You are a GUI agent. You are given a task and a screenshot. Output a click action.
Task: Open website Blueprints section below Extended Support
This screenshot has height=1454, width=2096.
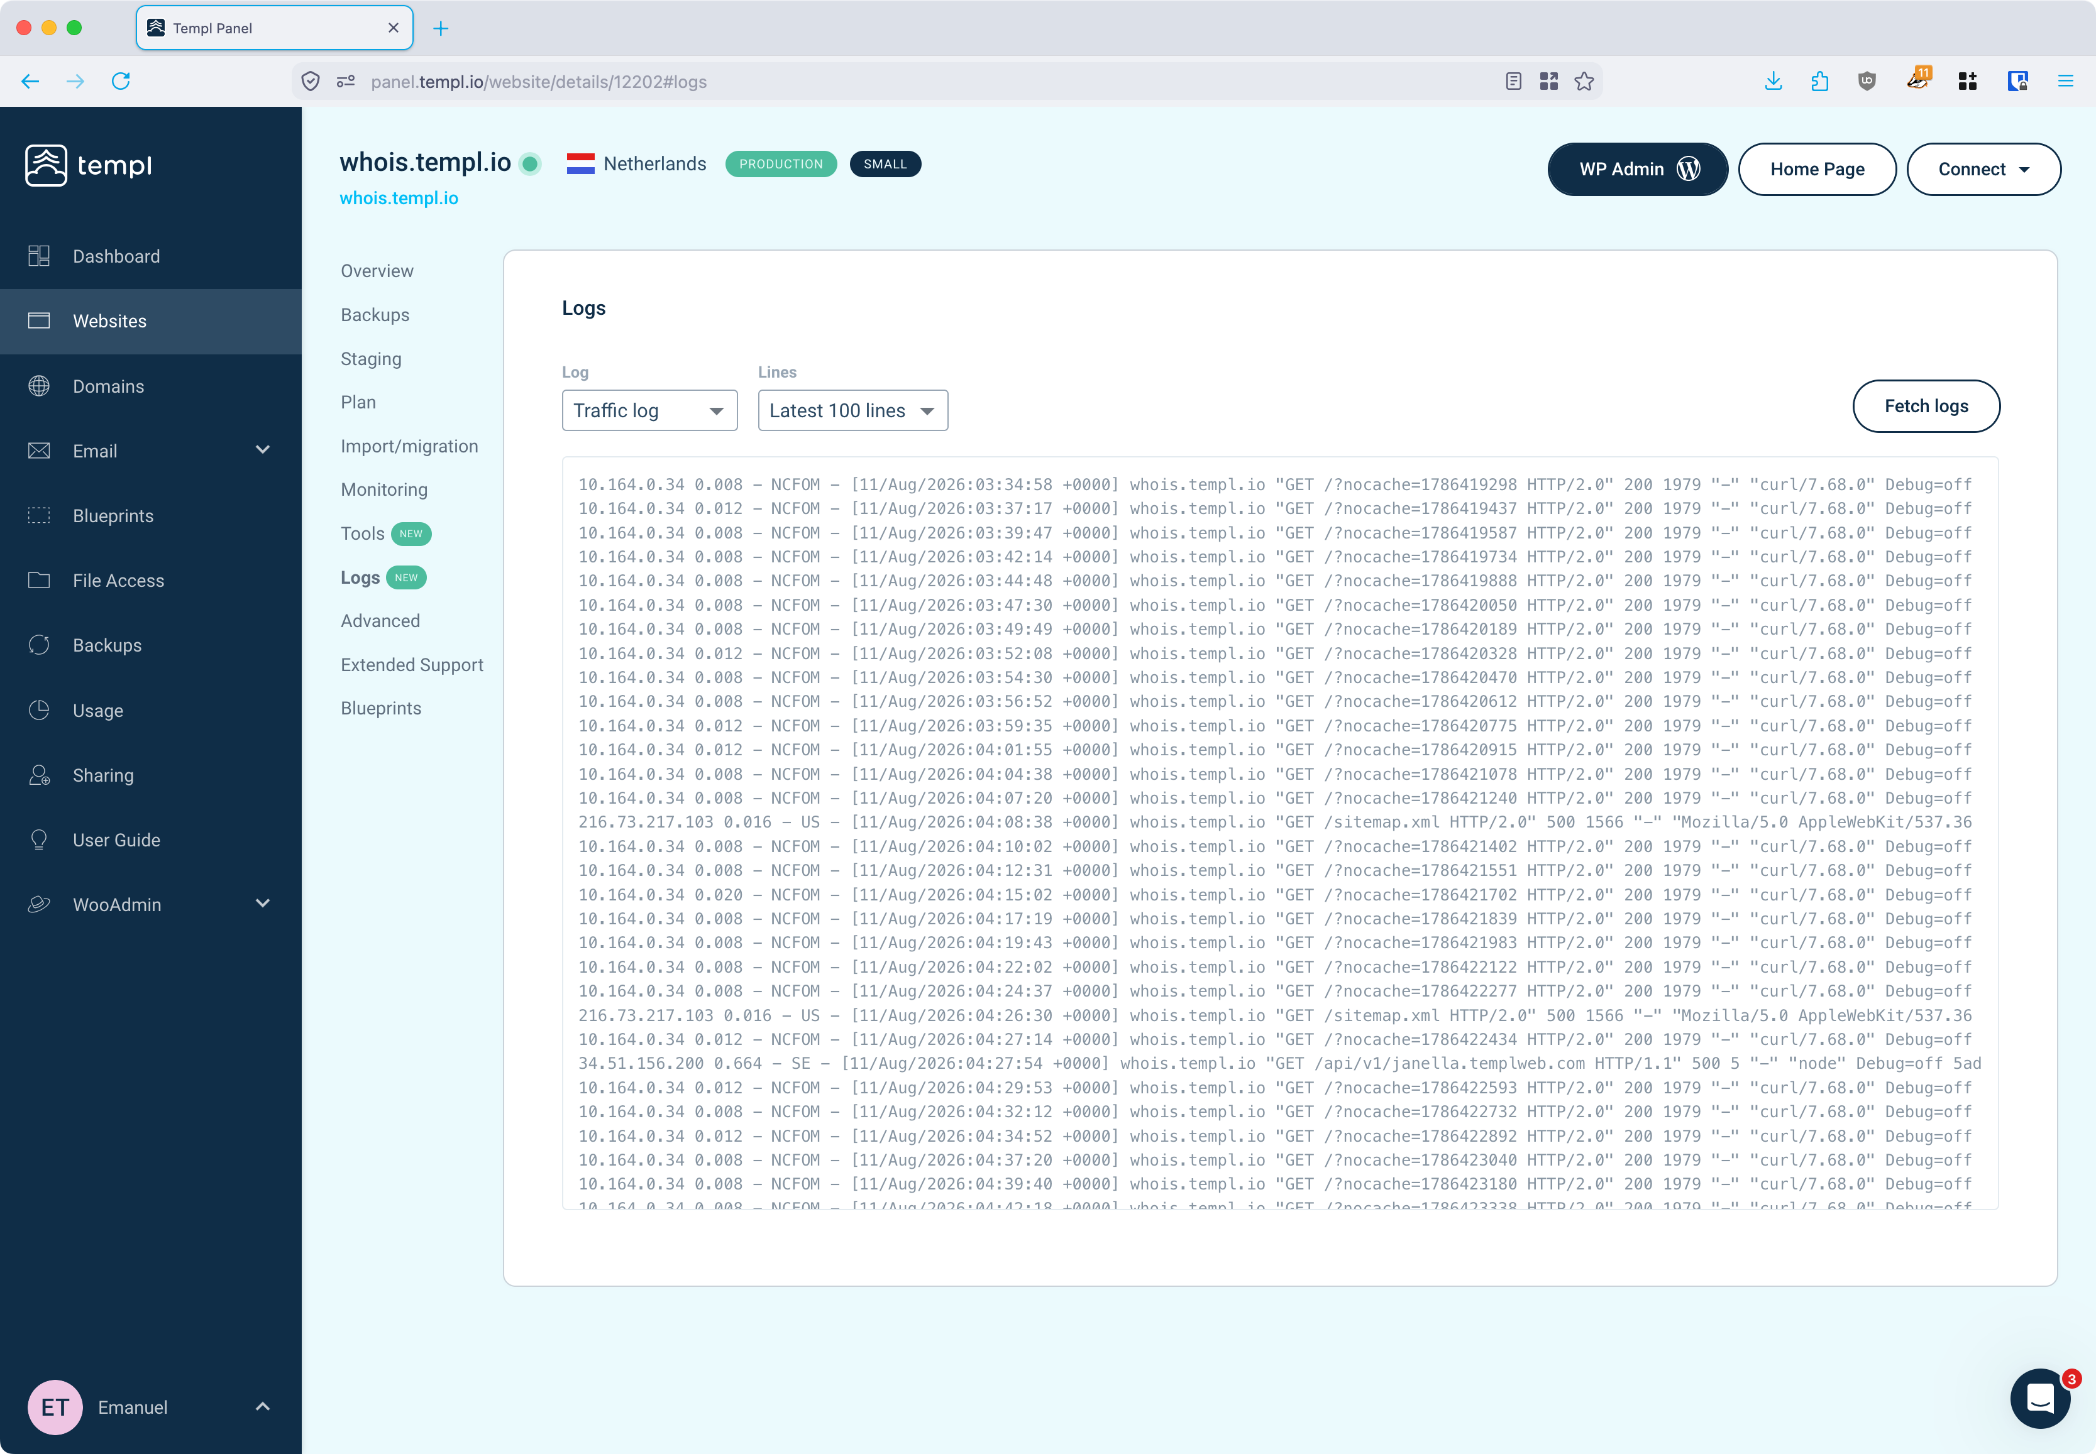pyautogui.click(x=380, y=708)
